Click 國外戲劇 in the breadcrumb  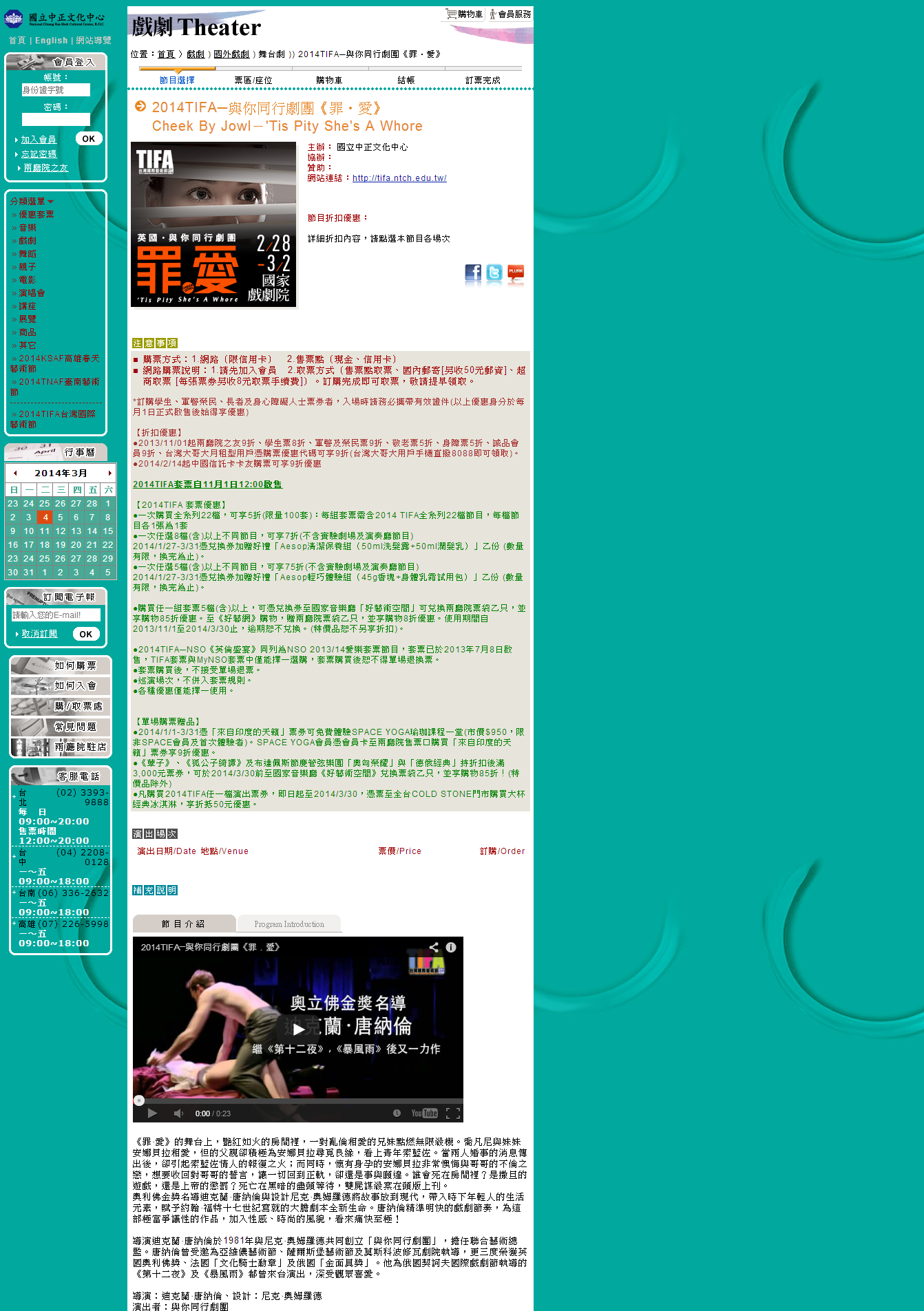[231, 54]
